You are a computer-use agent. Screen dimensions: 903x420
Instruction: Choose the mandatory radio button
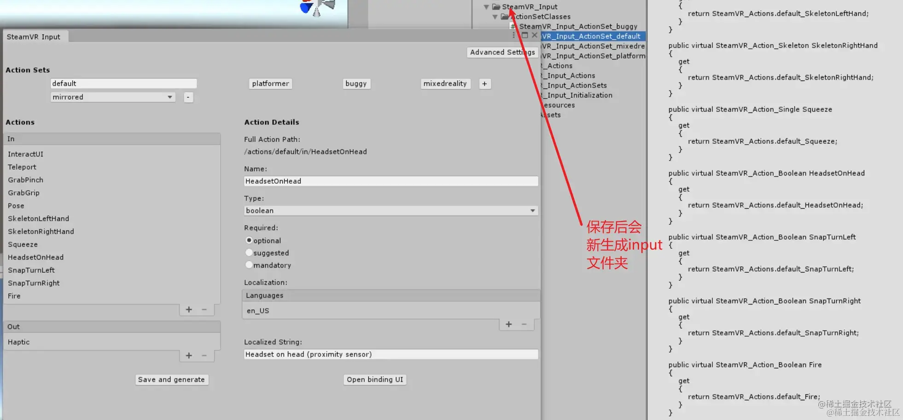249,265
